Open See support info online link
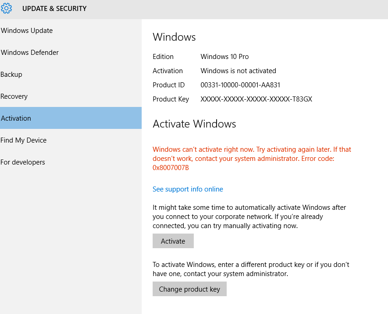 click(188, 189)
